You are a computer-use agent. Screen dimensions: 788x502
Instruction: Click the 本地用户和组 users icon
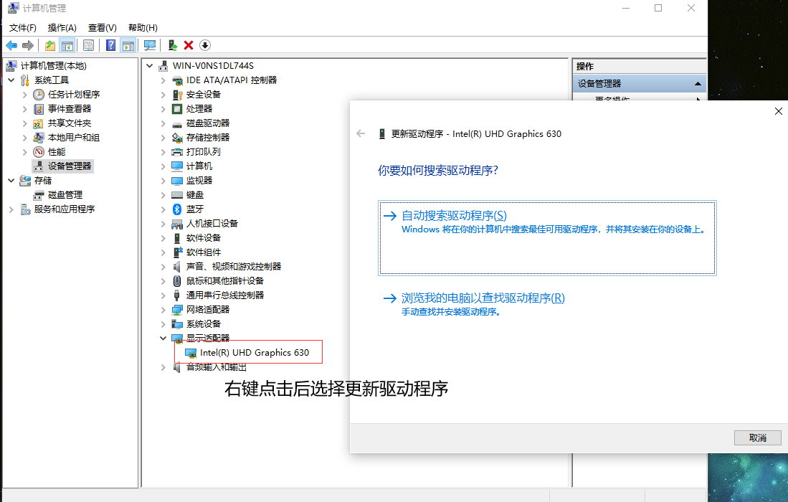39,138
